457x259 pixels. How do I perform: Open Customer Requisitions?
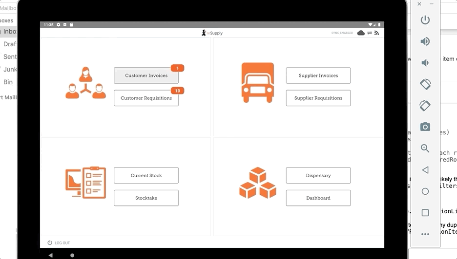point(146,98)
